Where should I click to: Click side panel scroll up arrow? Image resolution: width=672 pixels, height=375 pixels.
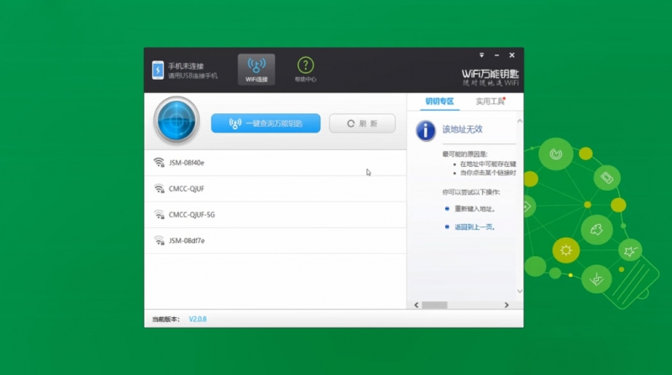(x=519, y=122)
